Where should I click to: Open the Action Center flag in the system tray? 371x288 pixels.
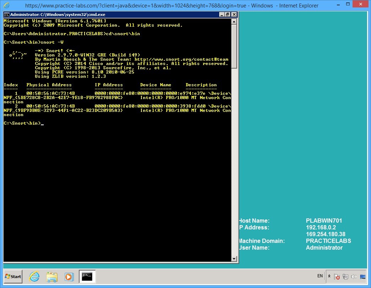[337, 276]
